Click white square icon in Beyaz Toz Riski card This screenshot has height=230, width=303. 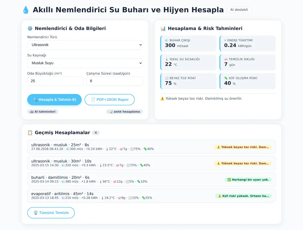coord(167,78)
